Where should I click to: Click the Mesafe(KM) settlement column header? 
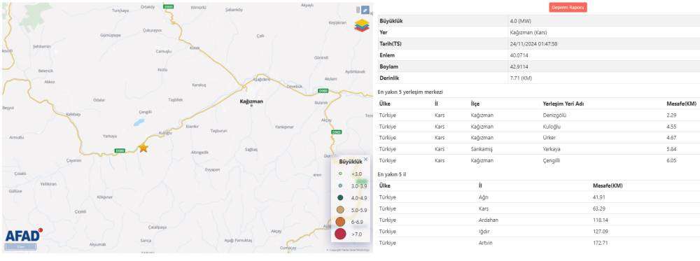681,104
